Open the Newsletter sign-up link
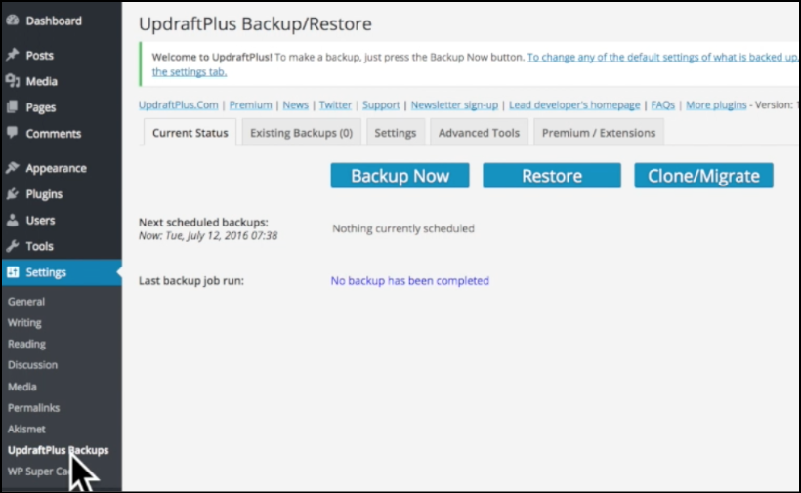 tap(454, 104)
